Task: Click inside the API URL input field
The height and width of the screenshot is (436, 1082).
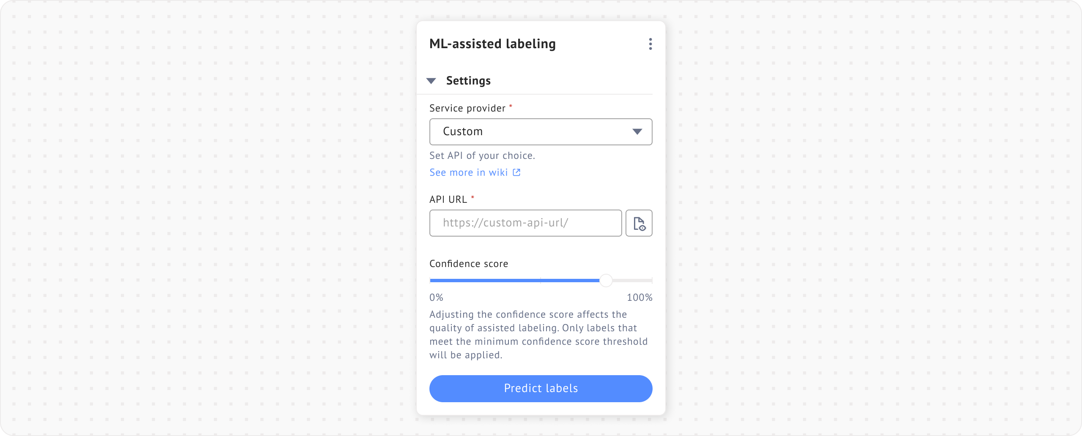Action: click(525, 223)
